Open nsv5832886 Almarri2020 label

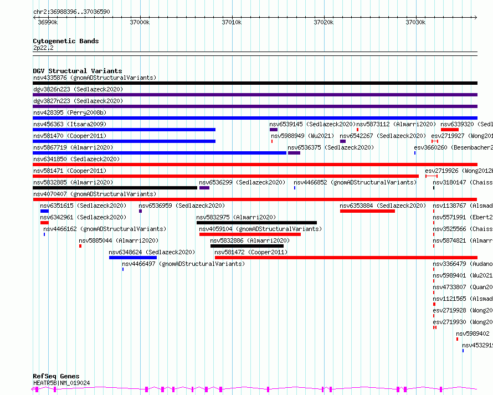[250, 240]
